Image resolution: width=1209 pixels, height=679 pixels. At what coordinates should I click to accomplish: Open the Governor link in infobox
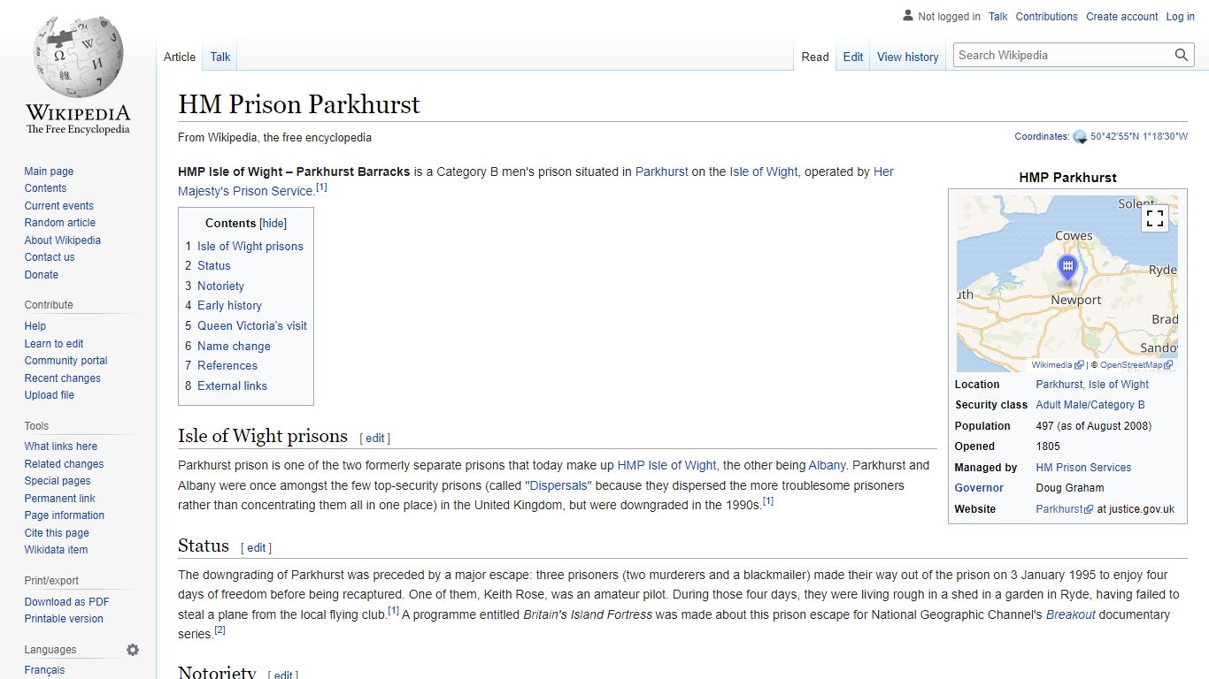pyautogui.click(x=979, y=488)
